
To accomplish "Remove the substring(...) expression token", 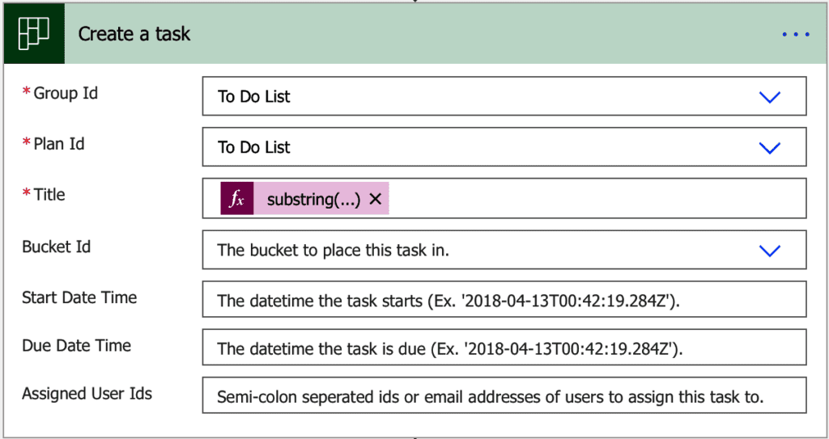I will click(x=375, y=199).
